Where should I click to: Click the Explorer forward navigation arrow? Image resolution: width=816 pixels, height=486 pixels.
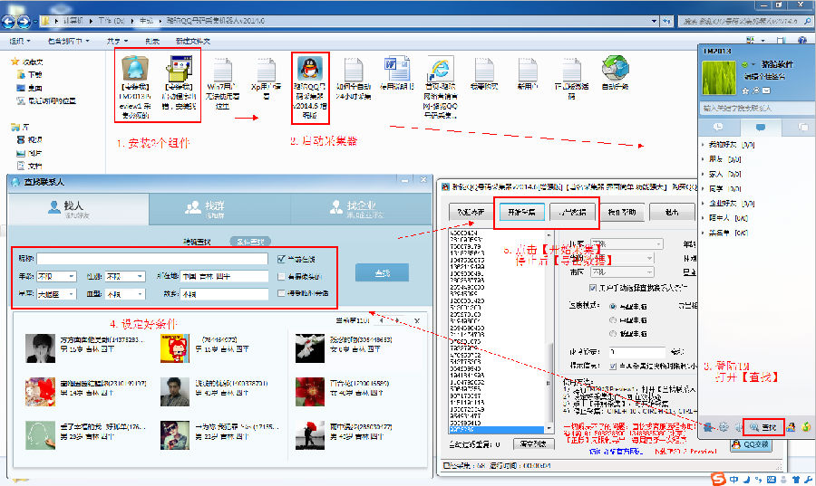[x=24, y=22]
